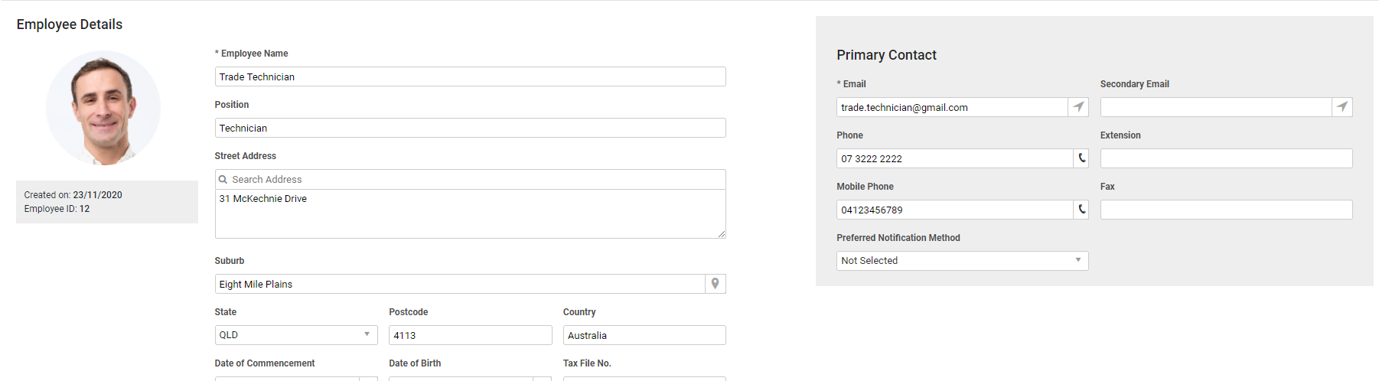Viewport: 1379px width, 381px height.
Task: Click the Country field showing Australia
Action: click(x=644, y=335)
